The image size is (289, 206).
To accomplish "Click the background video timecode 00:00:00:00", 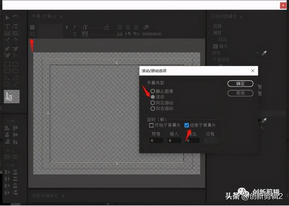I will coord(152,34).
